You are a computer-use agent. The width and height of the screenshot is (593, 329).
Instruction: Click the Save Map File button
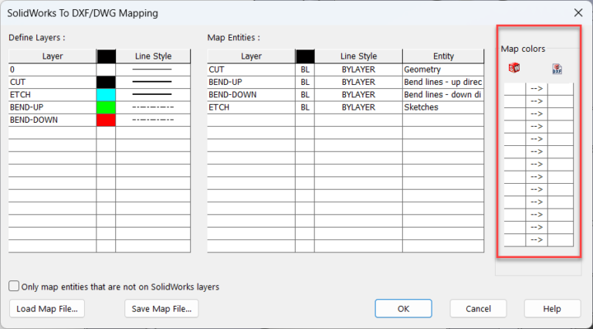(x=161, y=309)
